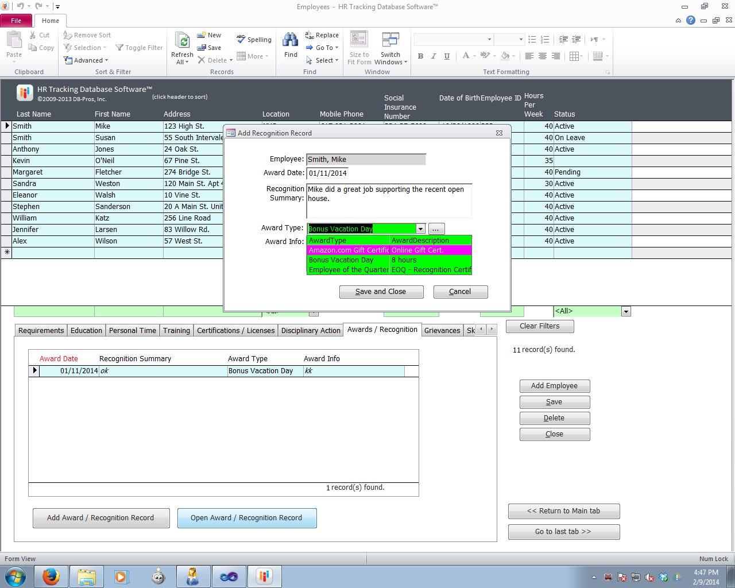Toggle Italic text formatting
735x588 pixels.
(x=434, y=56)
